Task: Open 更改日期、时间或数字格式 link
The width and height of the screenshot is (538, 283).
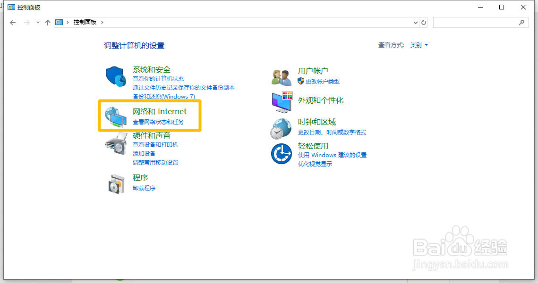Action: (x=332, y=132)
